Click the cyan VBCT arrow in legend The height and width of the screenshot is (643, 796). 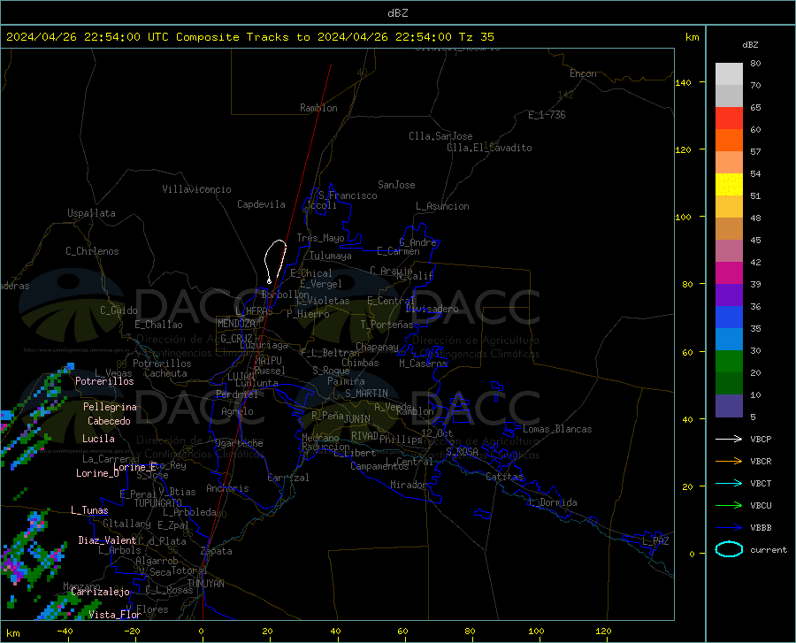(729, 483)
